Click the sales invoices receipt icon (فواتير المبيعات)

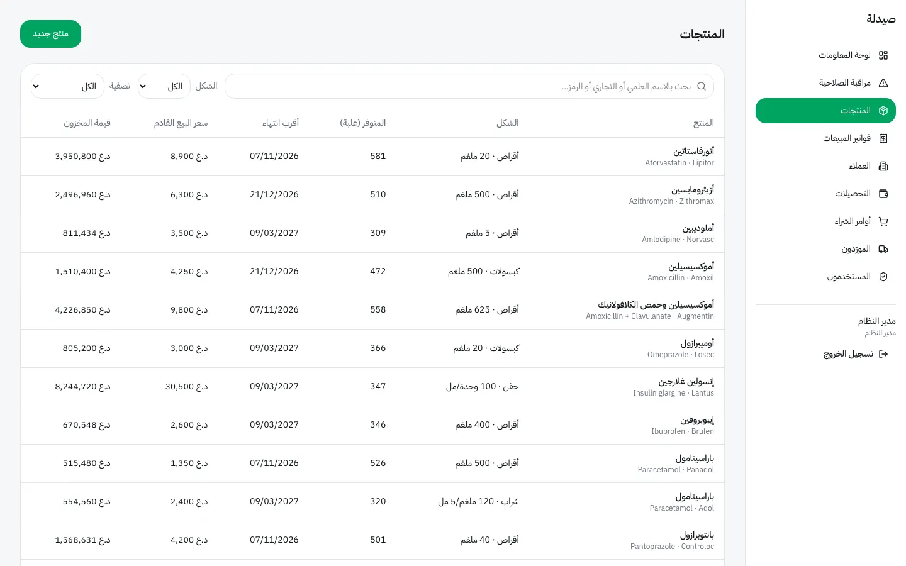point(883,138)
